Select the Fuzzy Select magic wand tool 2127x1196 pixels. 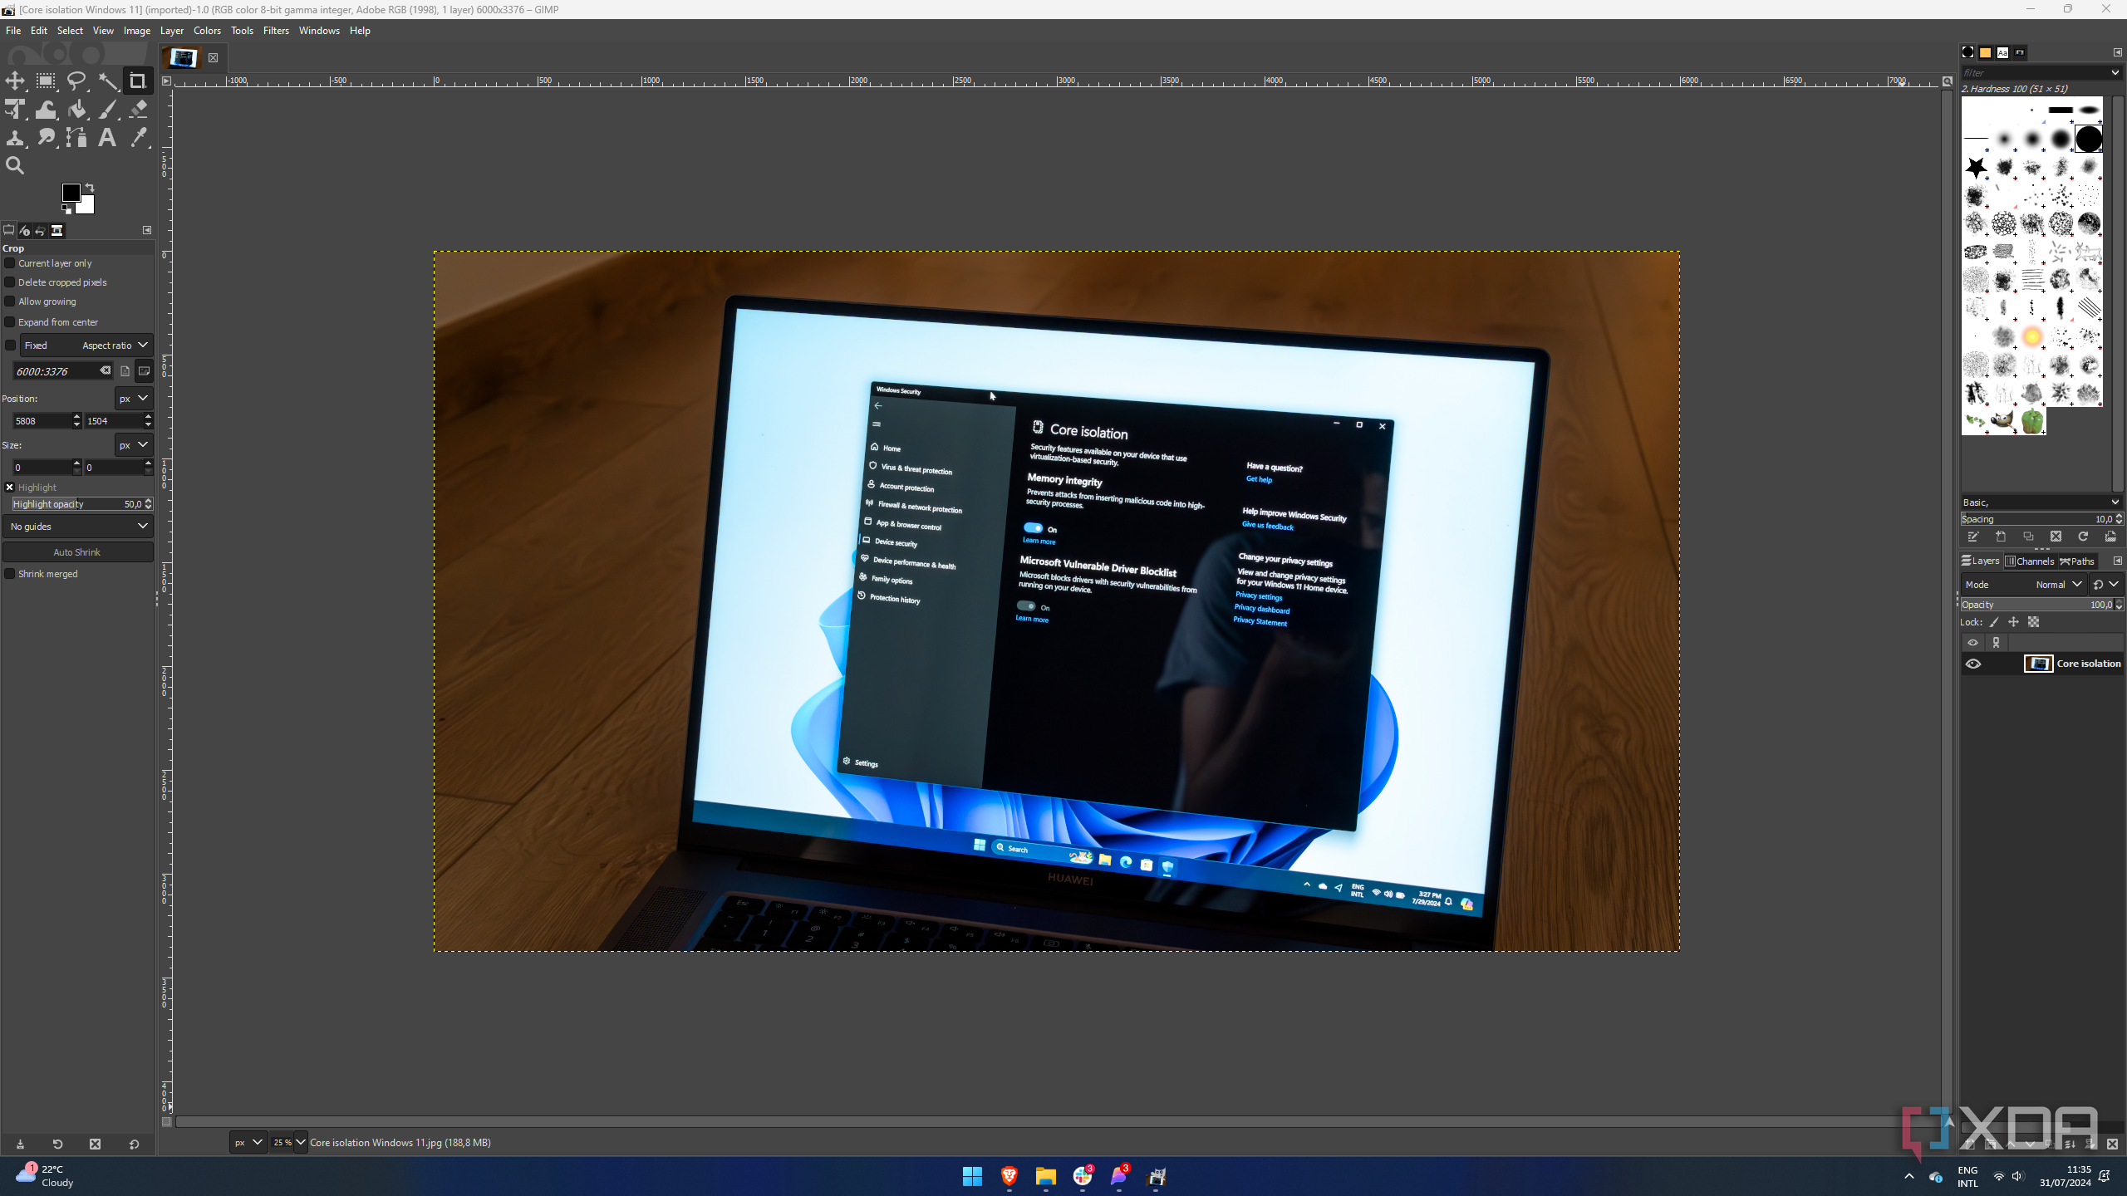click(x=108, y=81)
